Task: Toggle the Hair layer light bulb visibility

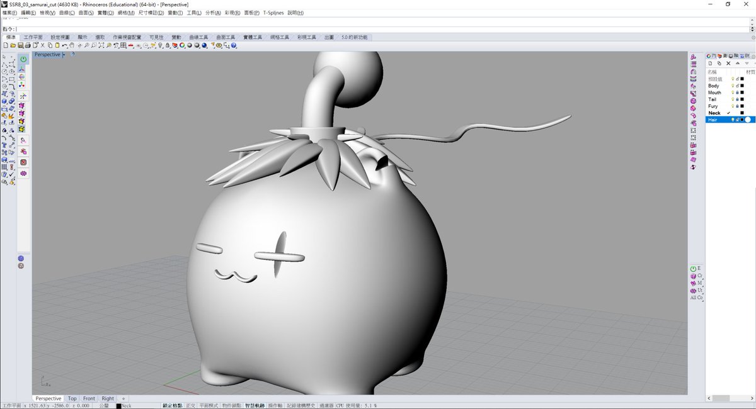Action: [x=733, y=120]
